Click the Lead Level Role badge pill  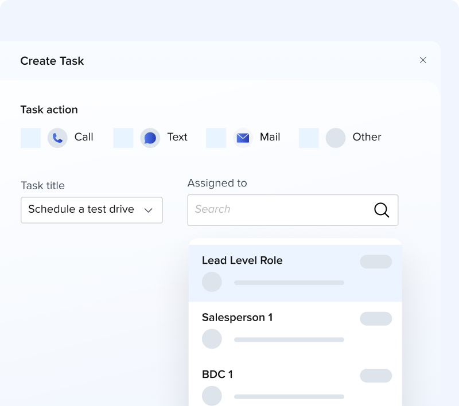[376, 261]
